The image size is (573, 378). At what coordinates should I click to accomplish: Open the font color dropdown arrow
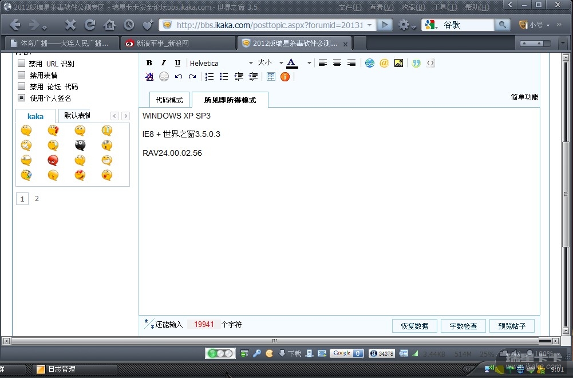309,63
